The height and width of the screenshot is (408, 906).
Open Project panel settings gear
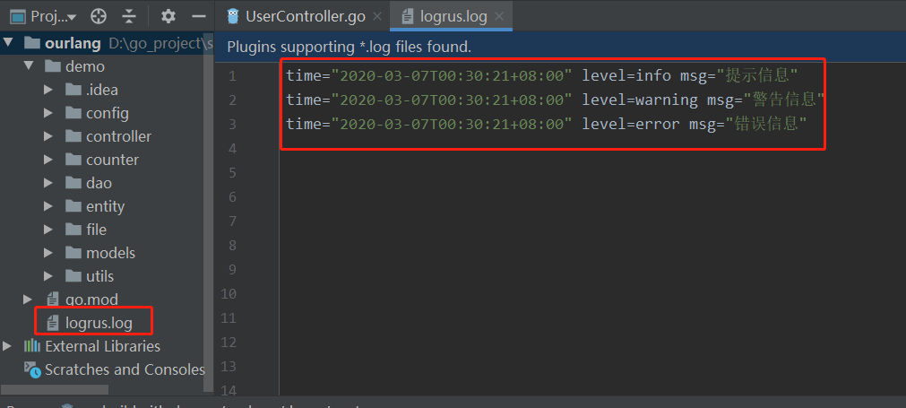click(x=168, y=17)
